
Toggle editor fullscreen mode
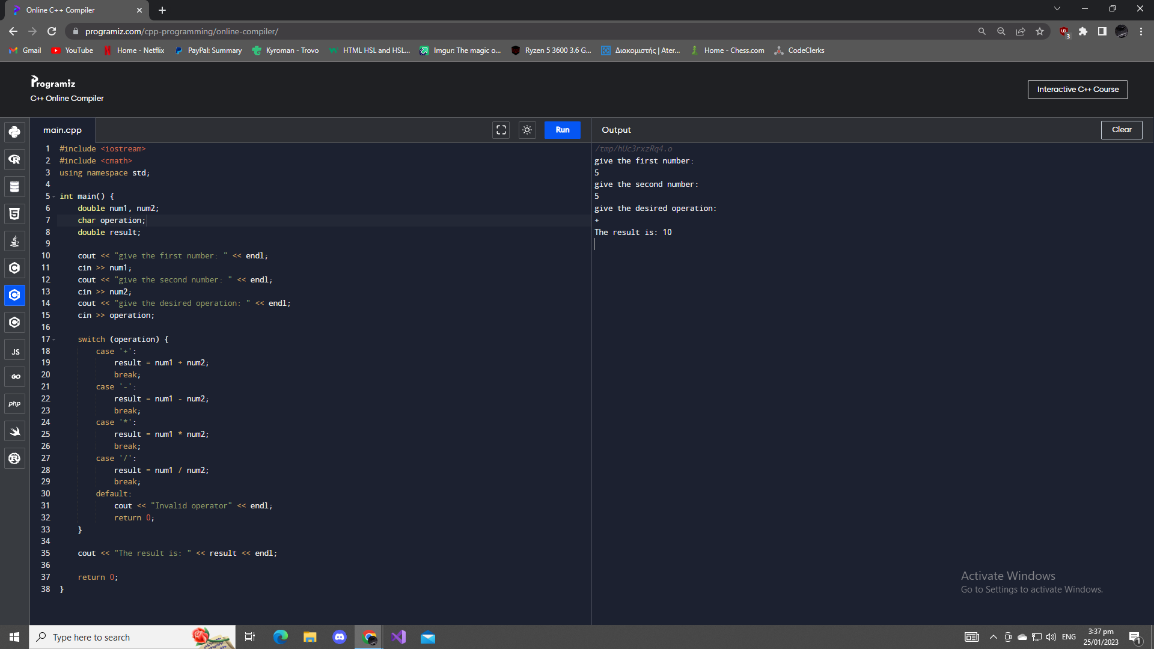[501, 130]
